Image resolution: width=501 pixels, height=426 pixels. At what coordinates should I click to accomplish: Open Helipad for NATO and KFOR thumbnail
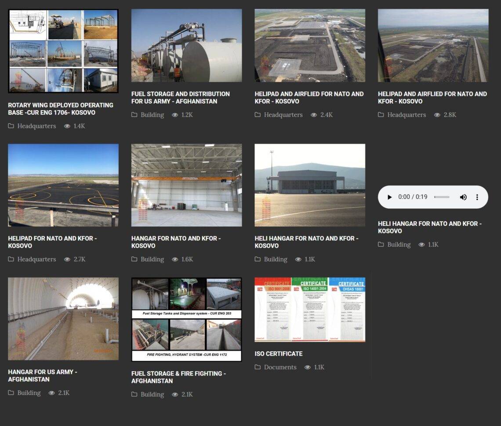63,185
